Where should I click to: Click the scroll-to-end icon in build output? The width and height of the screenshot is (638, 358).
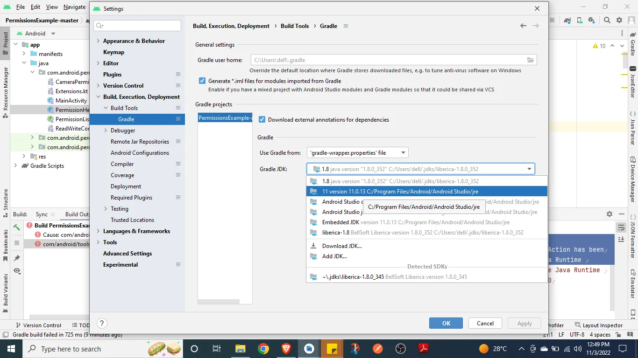click(x=621, y=240)
